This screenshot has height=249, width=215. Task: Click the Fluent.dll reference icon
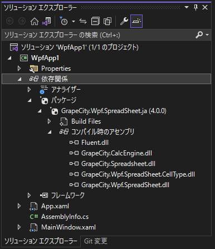click(74, 143)
